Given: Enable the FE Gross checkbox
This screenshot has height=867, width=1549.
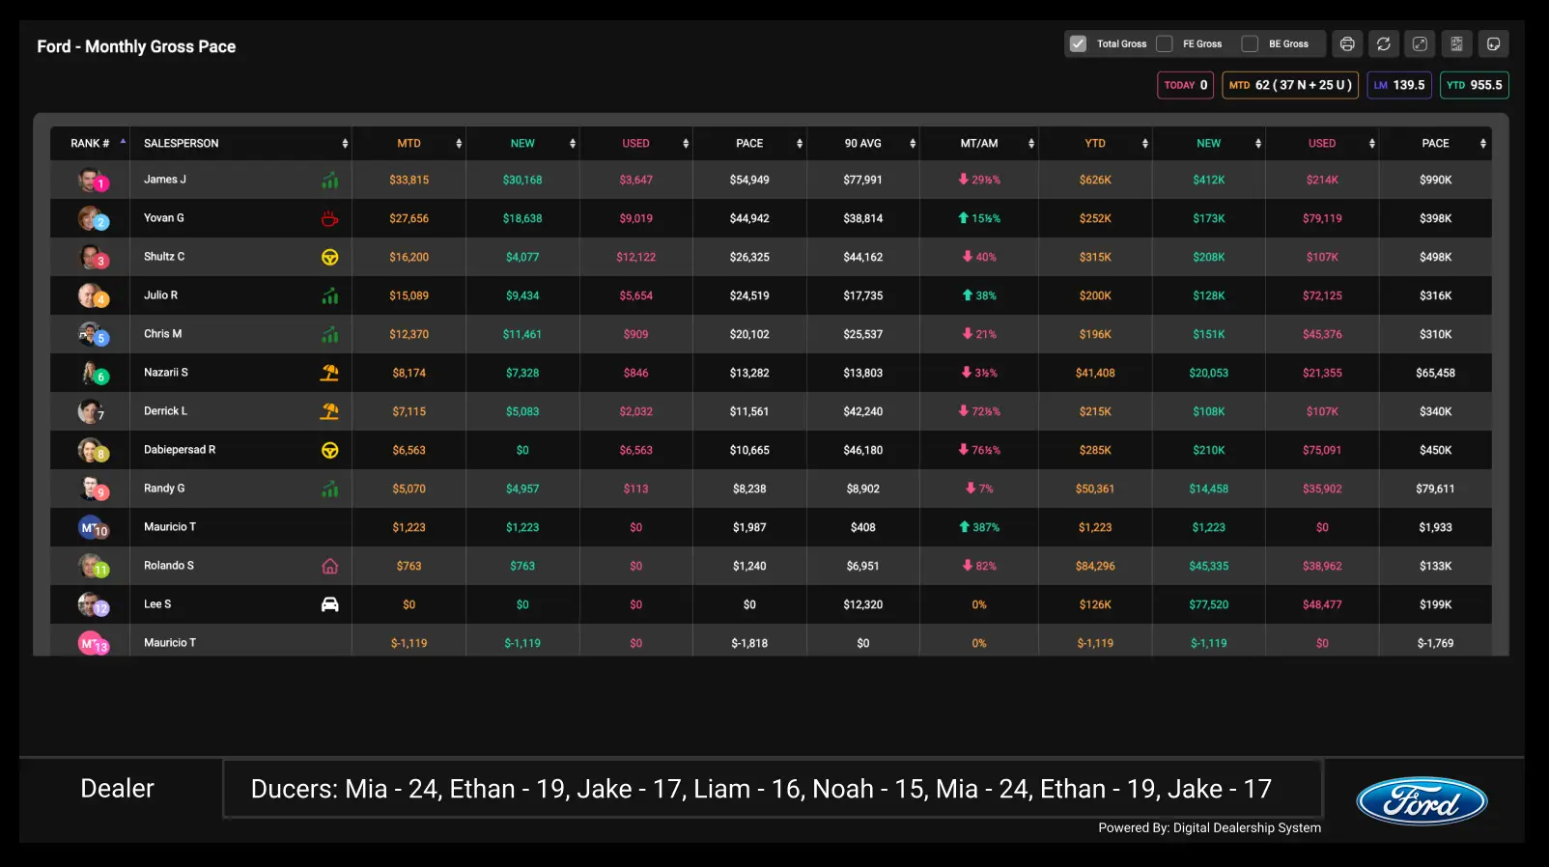Looking at the screenshot, I should (1165, 44).
